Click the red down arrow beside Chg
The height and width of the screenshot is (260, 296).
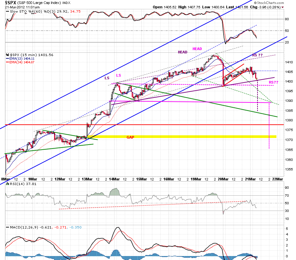pyautogui.click(x=282, y=7)
